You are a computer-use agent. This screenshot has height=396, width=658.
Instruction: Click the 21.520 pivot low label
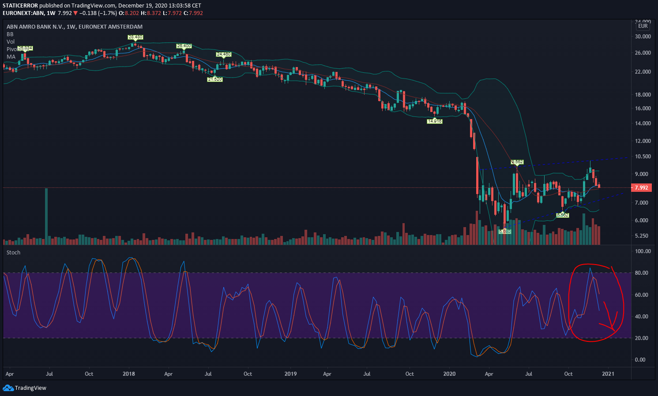coord(215,79)
